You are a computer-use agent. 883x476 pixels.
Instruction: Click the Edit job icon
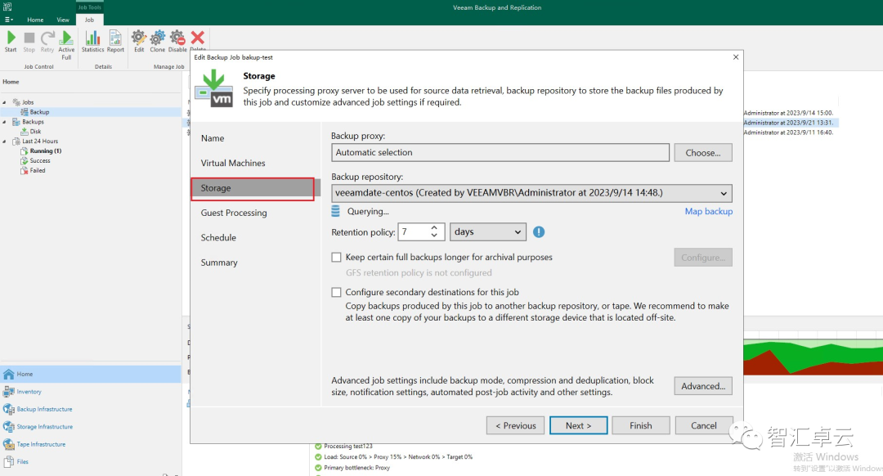(138, 42)
